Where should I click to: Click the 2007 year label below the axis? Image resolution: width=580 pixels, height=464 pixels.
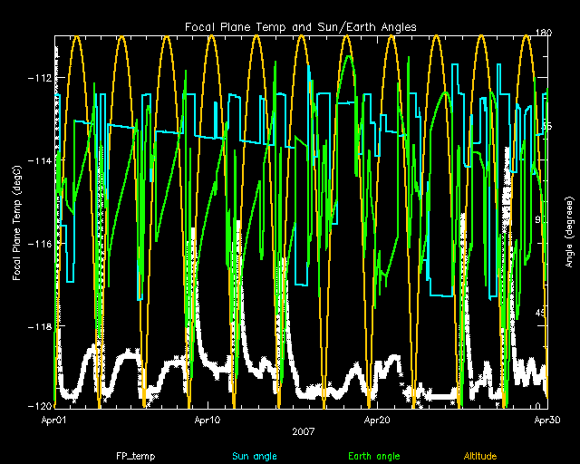tap(302, 432)
